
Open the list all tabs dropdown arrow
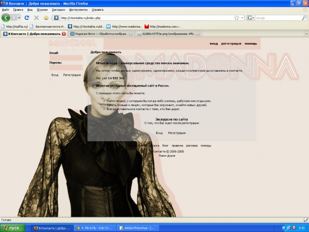coord(306,34)
